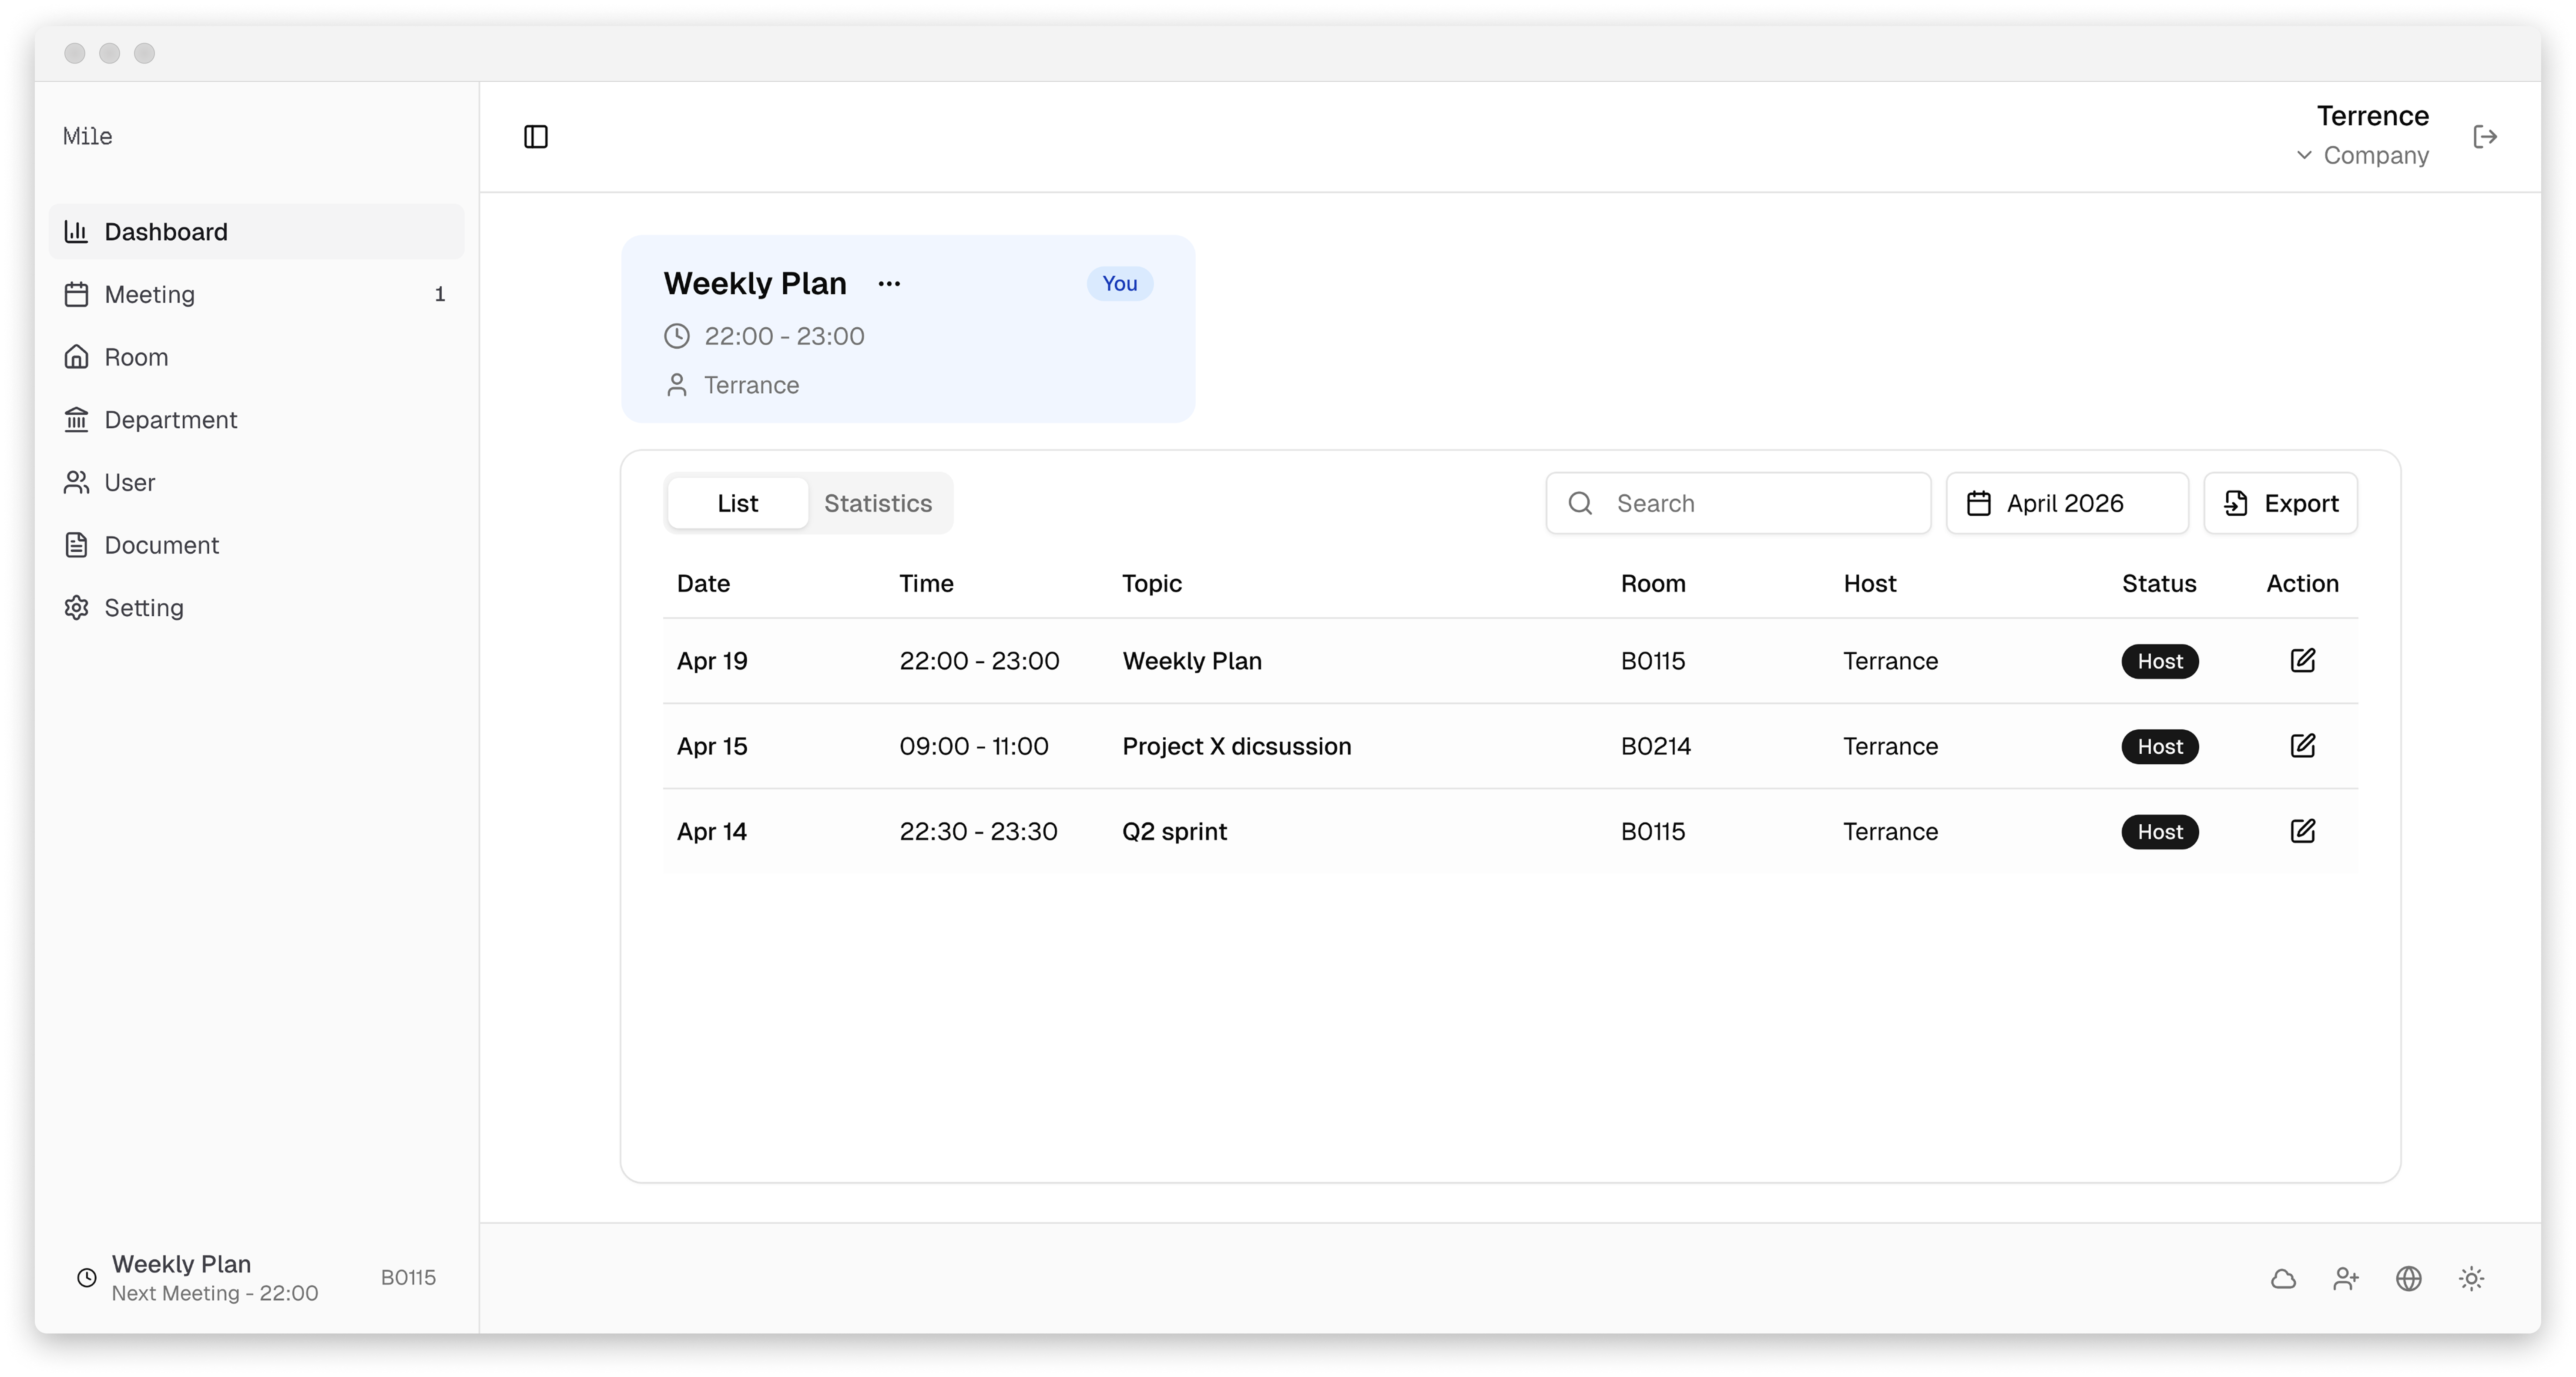The image size is (2576, 1377).
Task: Click the add user icon in footer
Action: point(2346,1278)
